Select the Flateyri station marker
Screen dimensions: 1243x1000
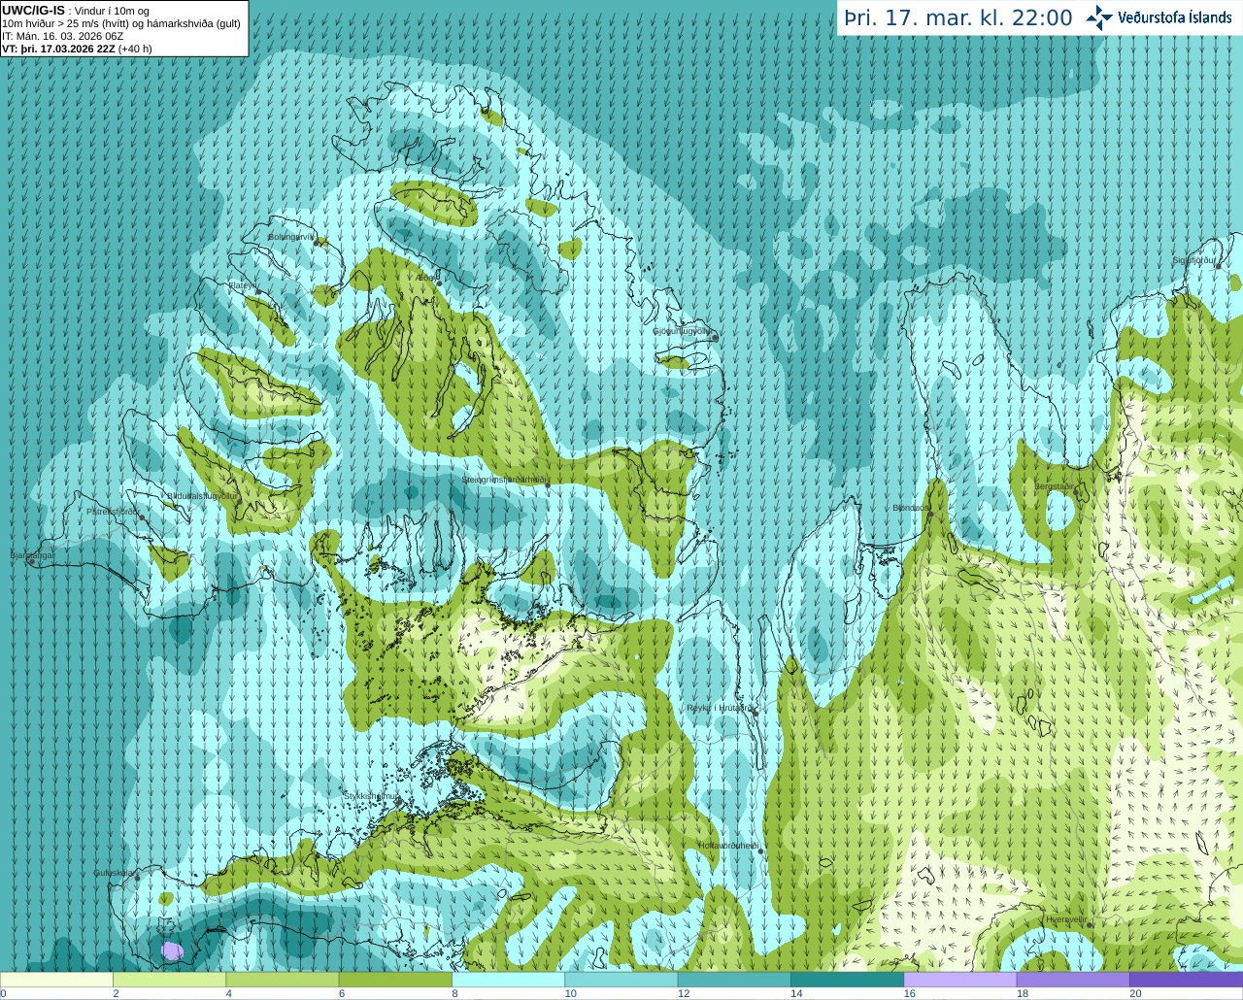258,291
